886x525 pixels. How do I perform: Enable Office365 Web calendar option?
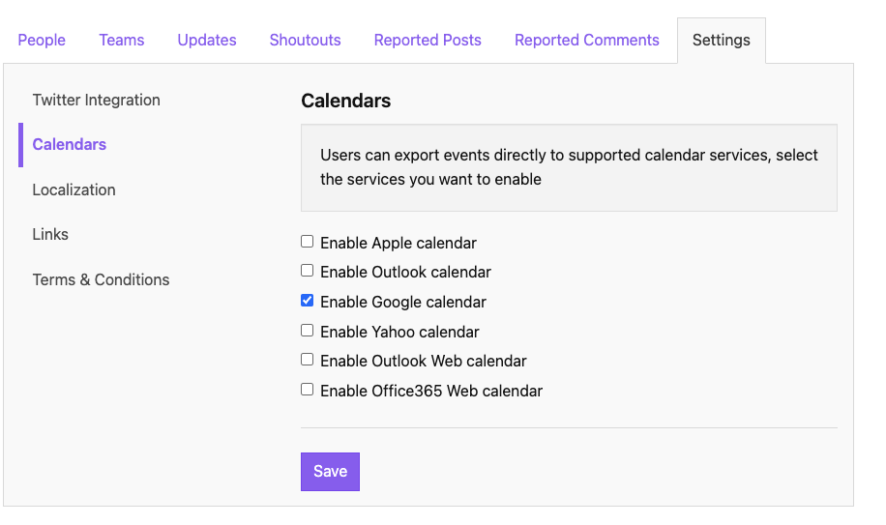point(307,390)
